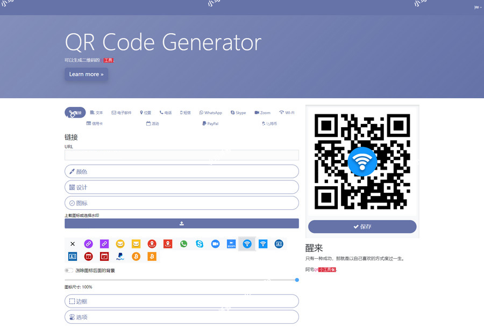Image resolution: width=484 pixels, height=328 pixels.
Task: Pick the square red calendar icon
Action: 104,257
